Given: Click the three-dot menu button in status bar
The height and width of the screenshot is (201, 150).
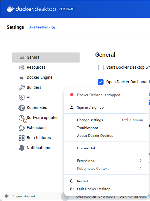Looking at the screenshot, I should (65, 197).
